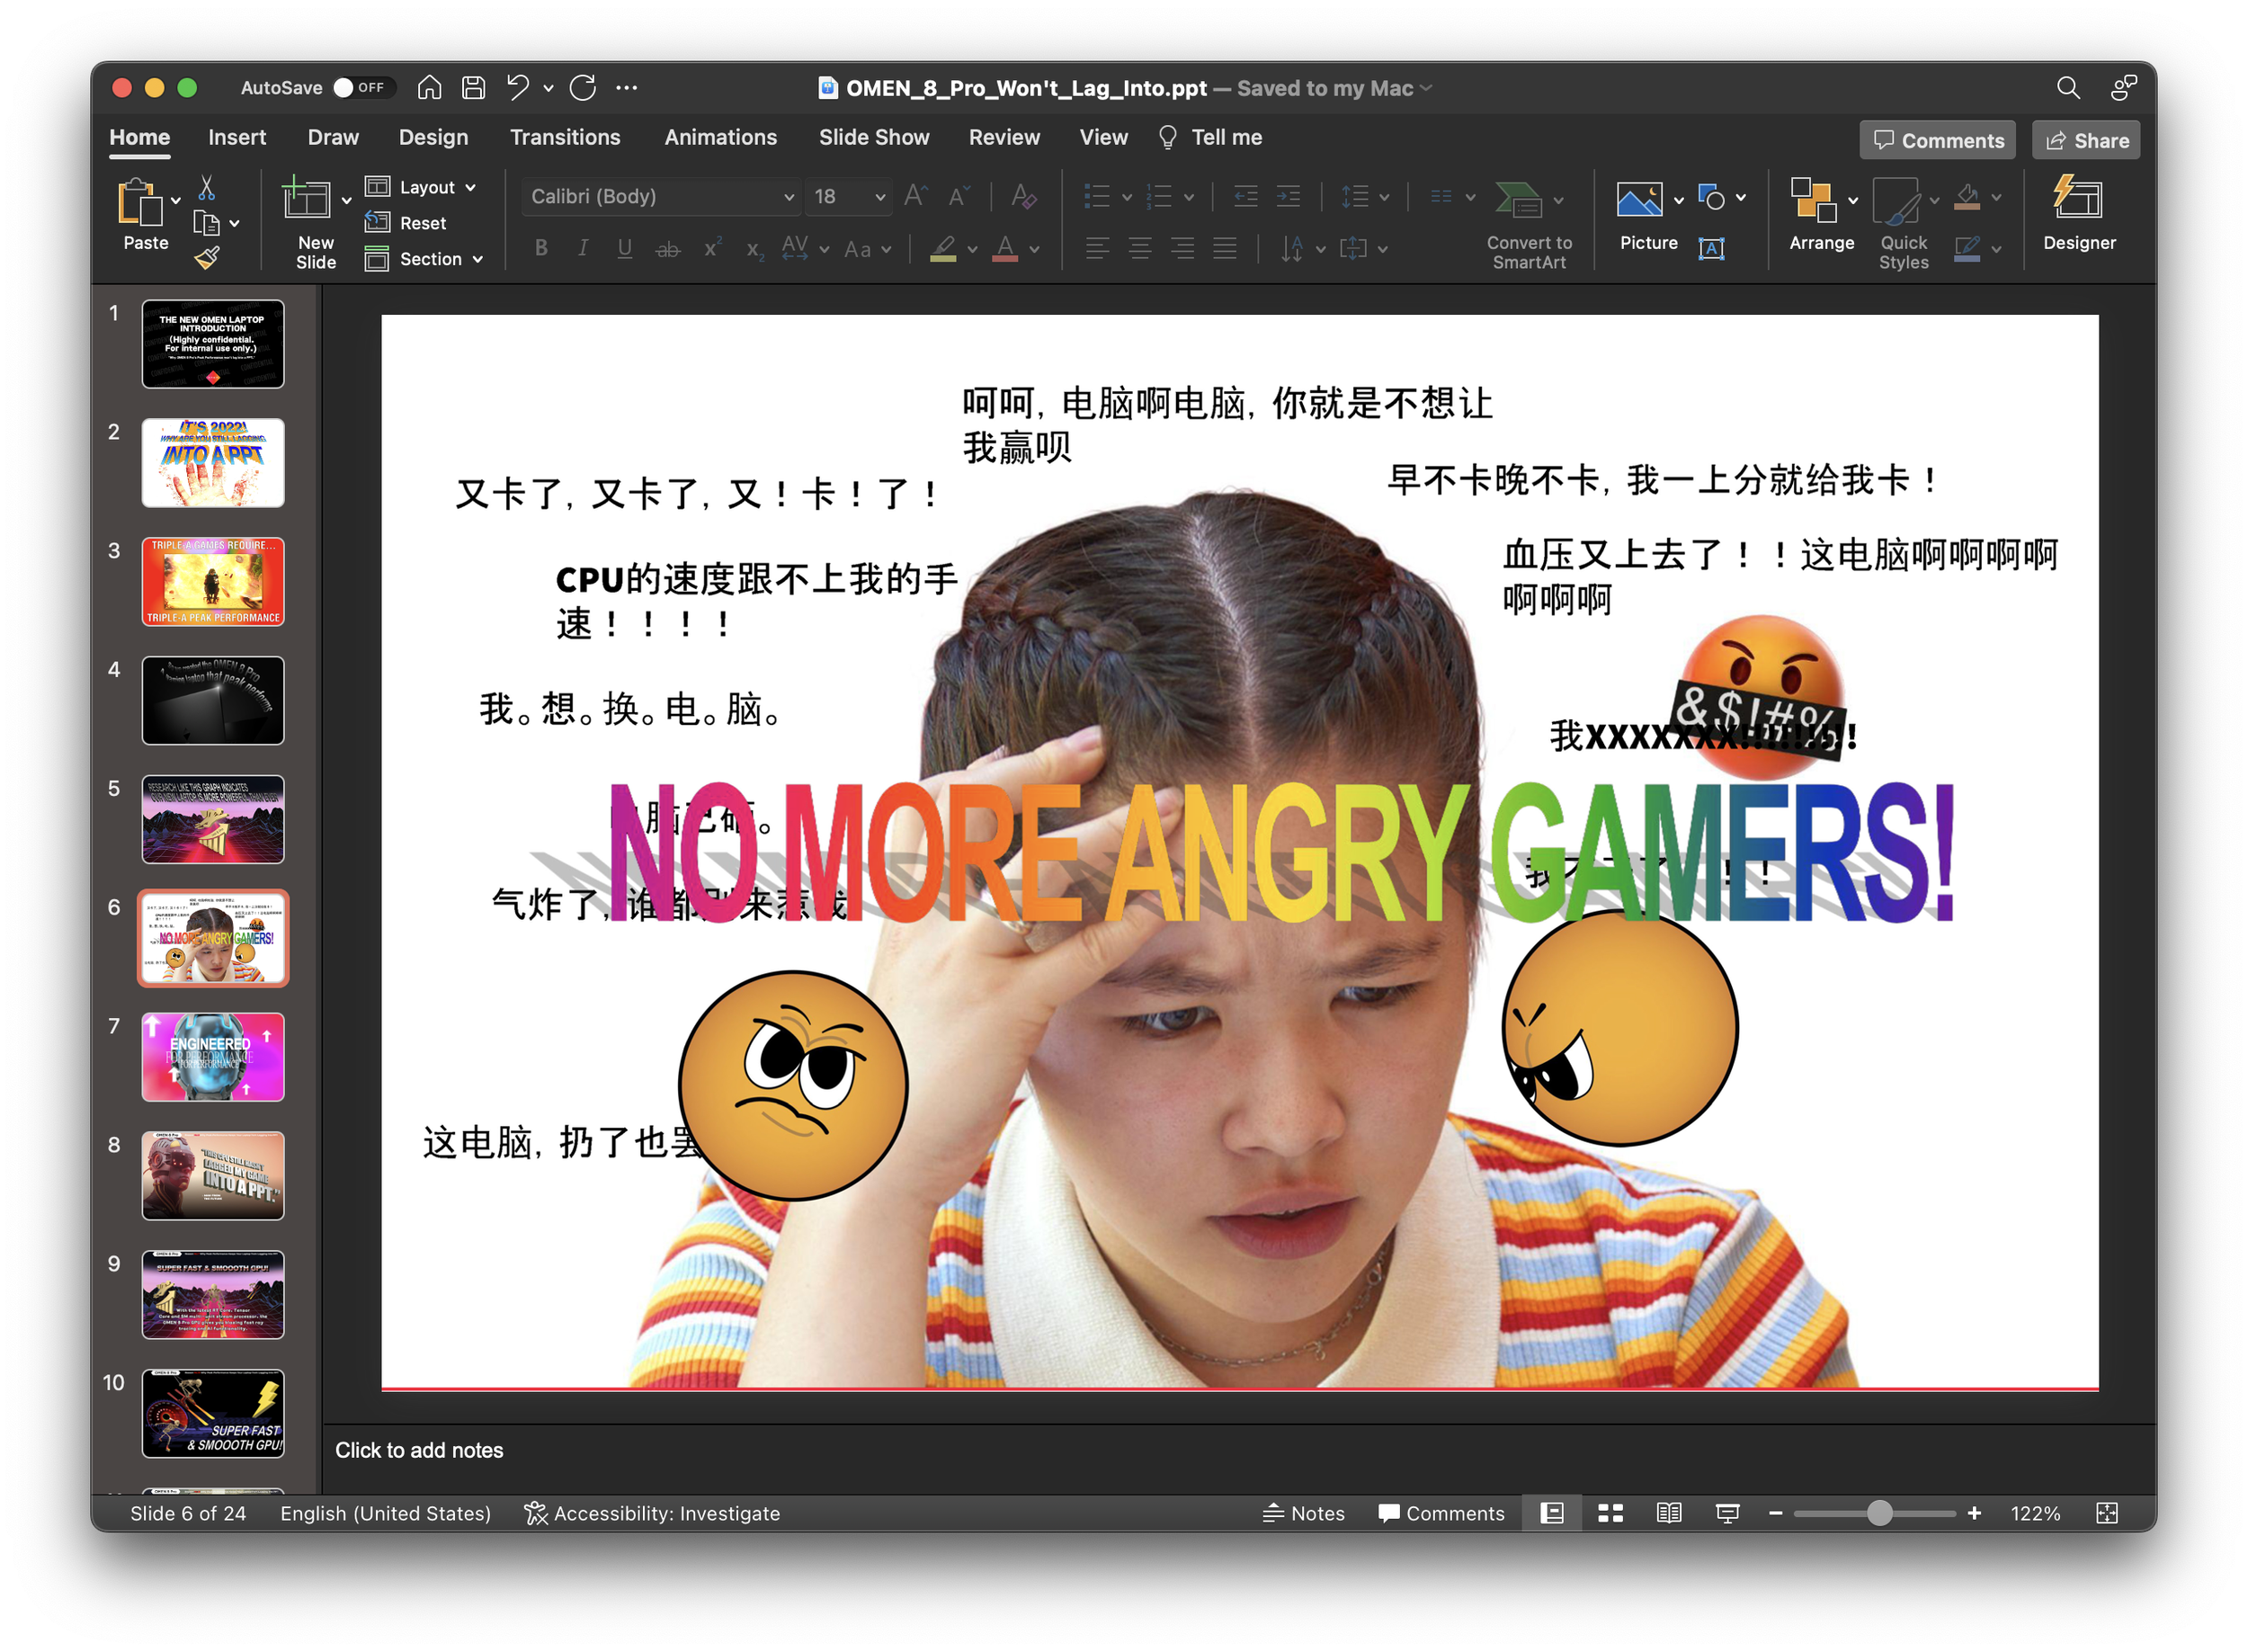This screenshot has width=2248, height=1652.
Task: Expand the Shapes dropdown arrow
Action: [x=1741, y=198]
